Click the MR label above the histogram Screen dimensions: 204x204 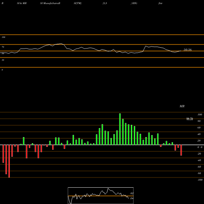[182, 106]
